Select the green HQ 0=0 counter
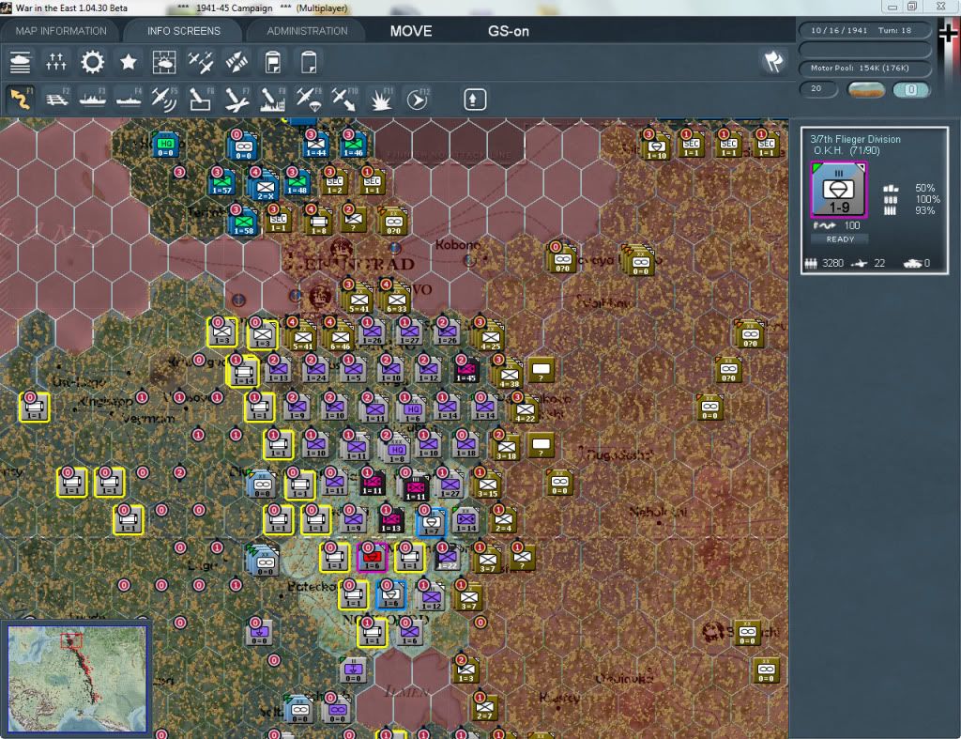Image resolution: width=961 pixels, height=739 pixels. tap(165, 145)
